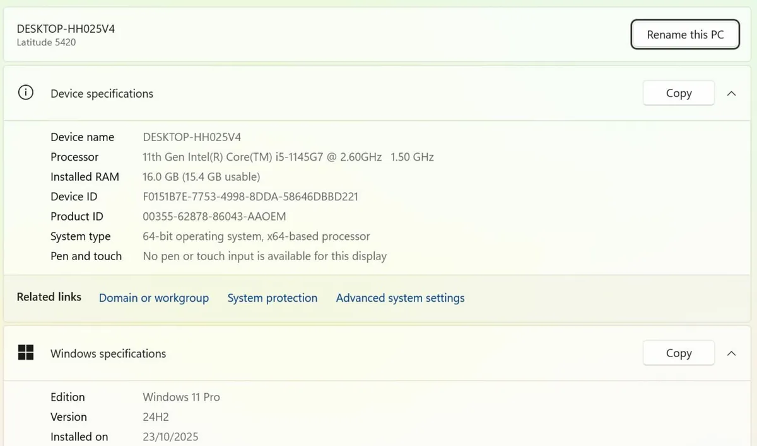This screenshot has height=446, width=757.
Task: Select the Device ID value text
Action: point(250,197)
